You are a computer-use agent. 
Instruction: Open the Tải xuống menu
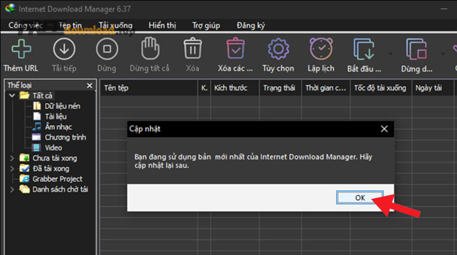(115, 25)
